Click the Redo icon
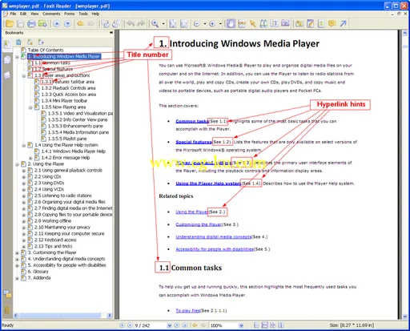The height and width of the screenshot is (331, 410). point(141,24)
